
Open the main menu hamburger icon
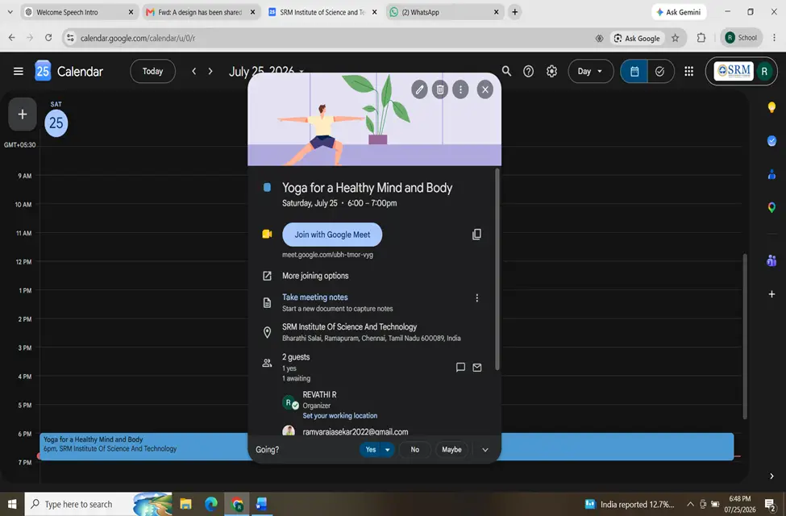click(19, 71)
